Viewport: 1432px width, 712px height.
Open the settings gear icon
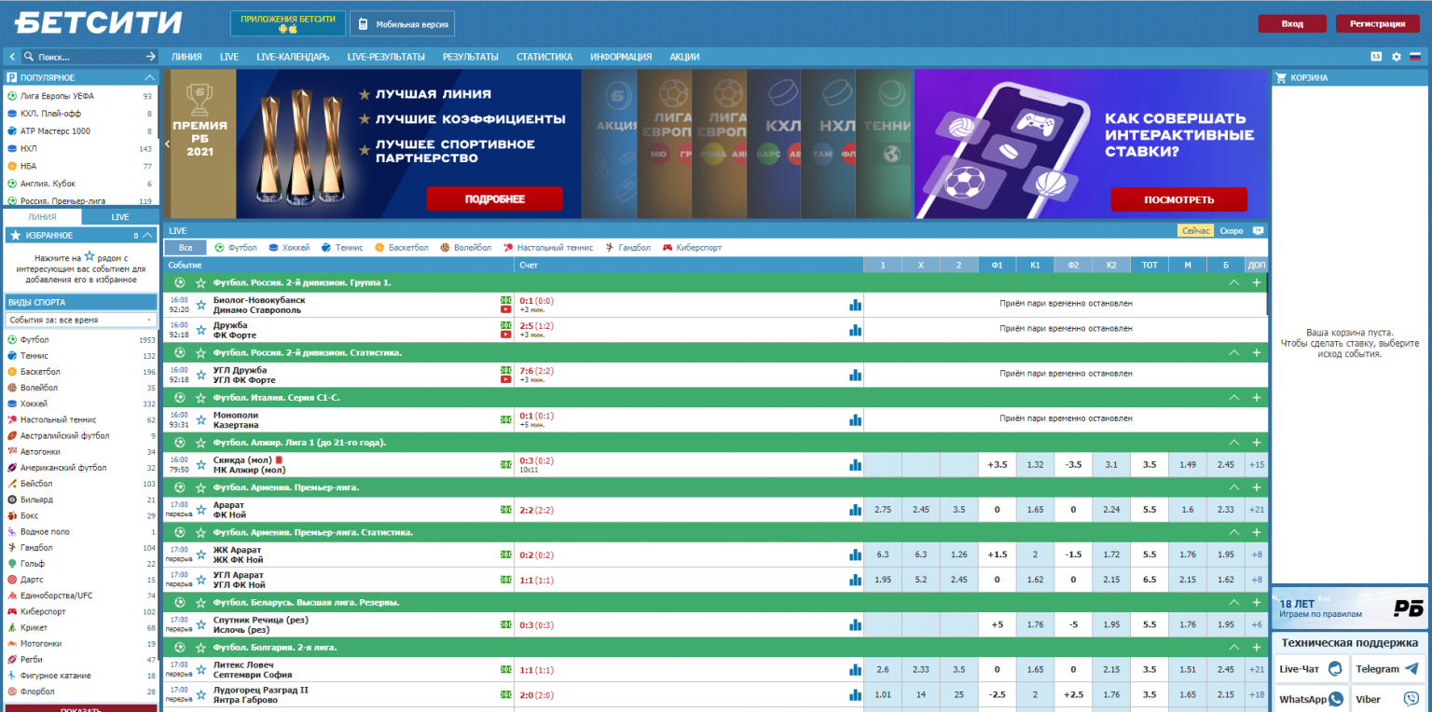1396,57
